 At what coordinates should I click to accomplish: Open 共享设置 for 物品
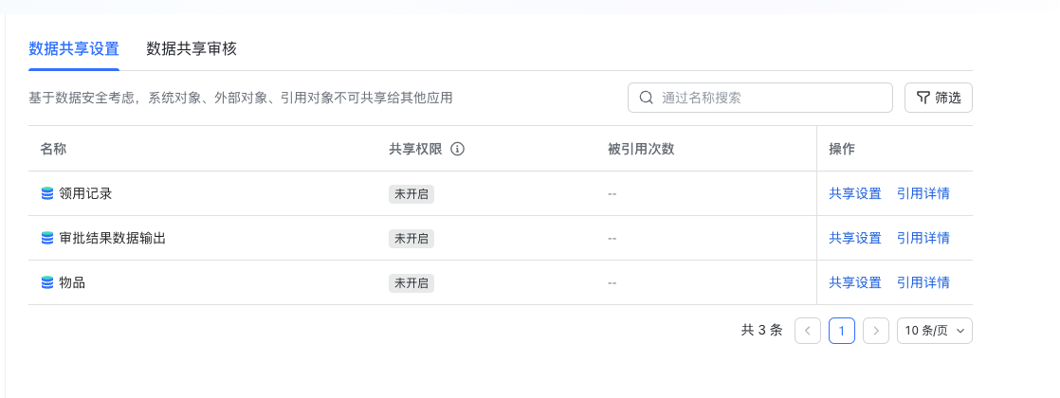(855, 282)
